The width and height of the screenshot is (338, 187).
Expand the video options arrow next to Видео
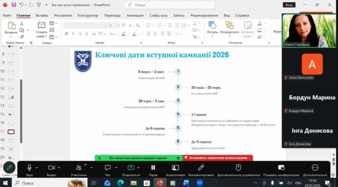[59, 168]
